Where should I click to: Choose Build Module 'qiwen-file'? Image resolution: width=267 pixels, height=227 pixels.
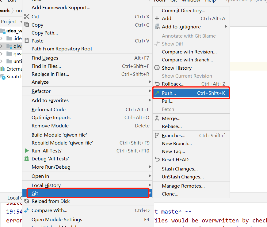(87, 135)
